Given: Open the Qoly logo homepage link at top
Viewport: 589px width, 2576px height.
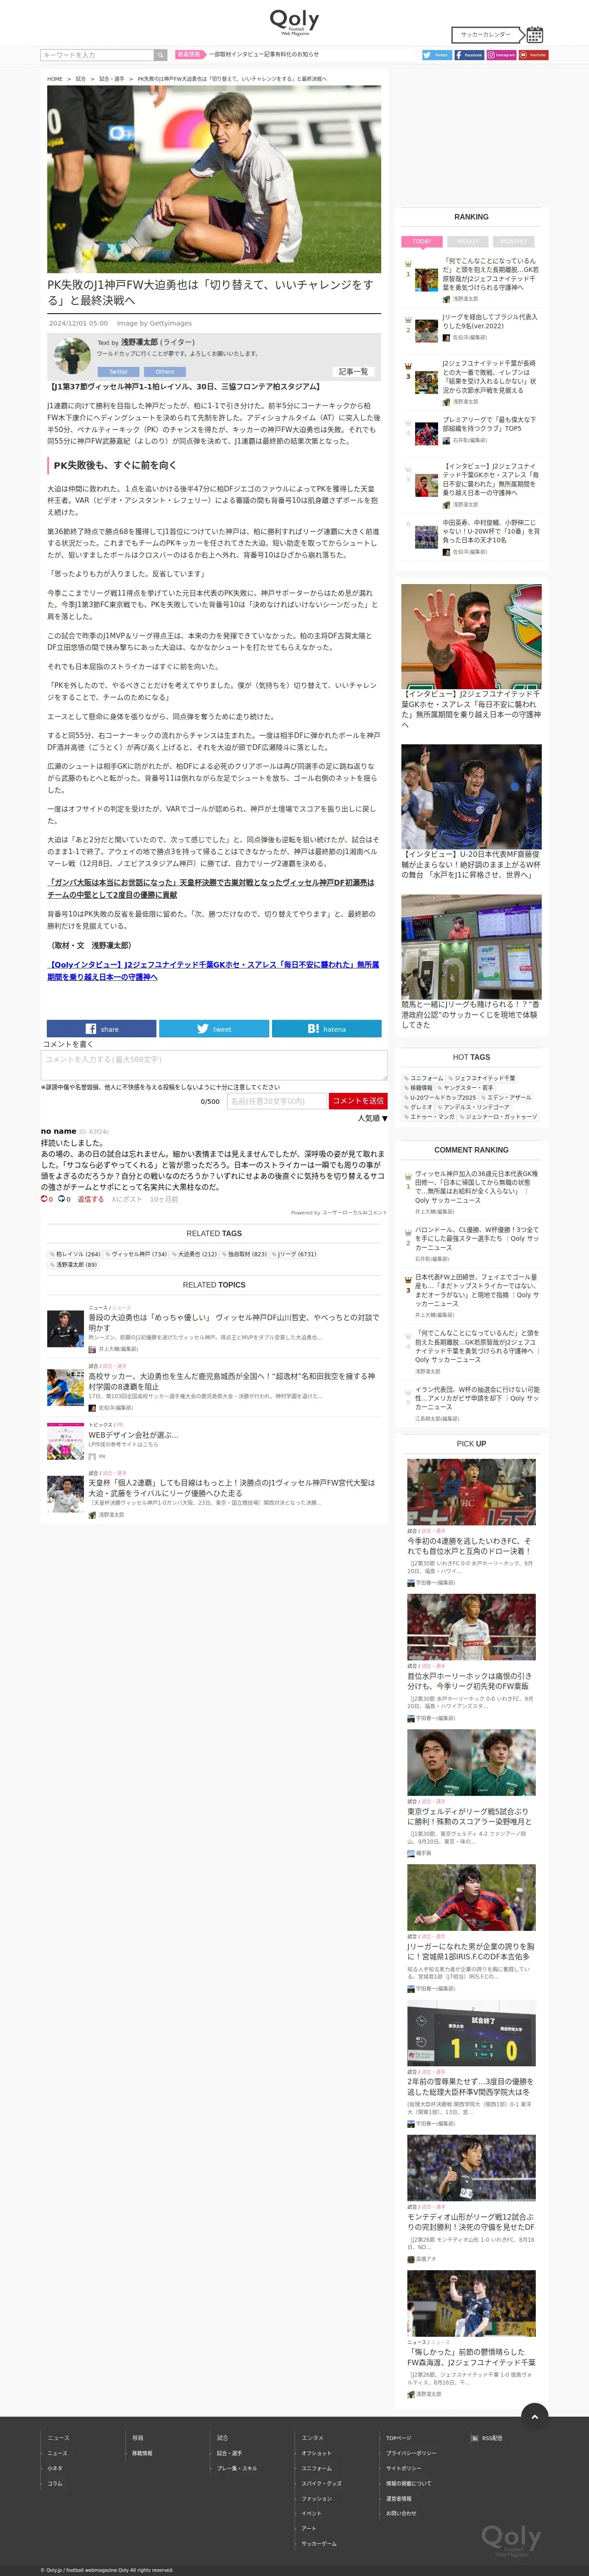Looking at the screenshot, I should point(294,22).
